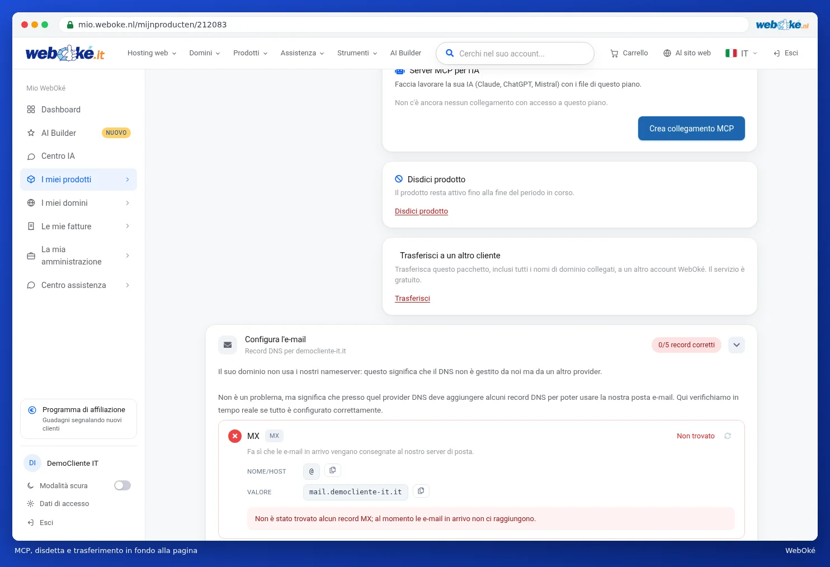The width and height of the screenshot is (830, 567).
Task: Log out with Esci in header
Action: (x=786, y=53)
